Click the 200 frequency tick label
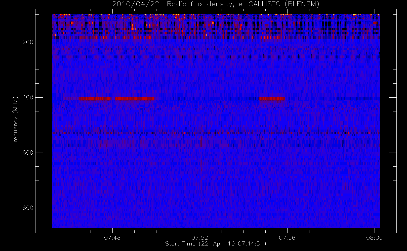Image resolution: width=407 pixels, height=251 pixels. pos(28,42)
